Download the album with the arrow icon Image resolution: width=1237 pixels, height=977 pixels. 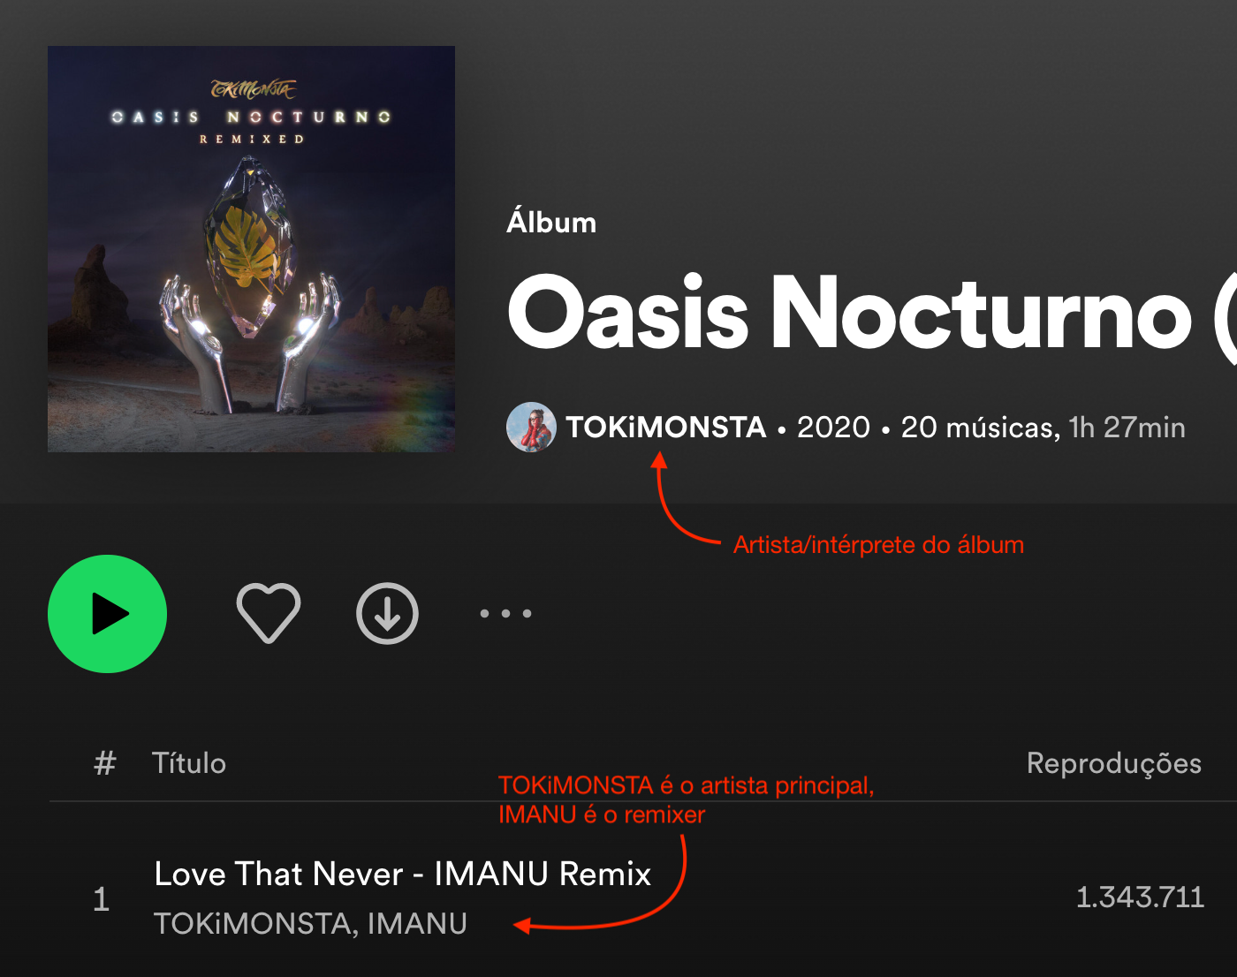387,613
